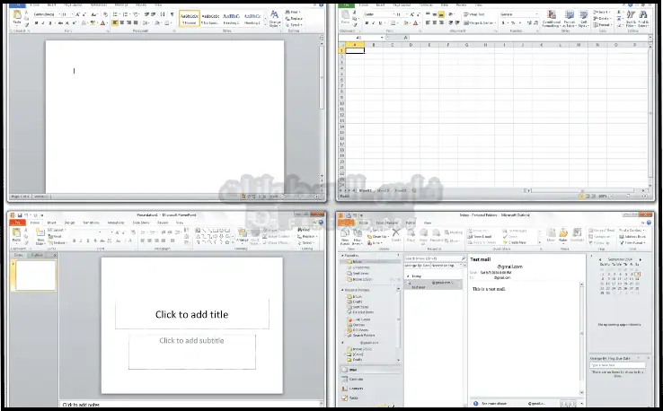Click Merge & Center in Excel
Image resolution: width=663 pixels, height=411 pixels.
pos(480,22)
